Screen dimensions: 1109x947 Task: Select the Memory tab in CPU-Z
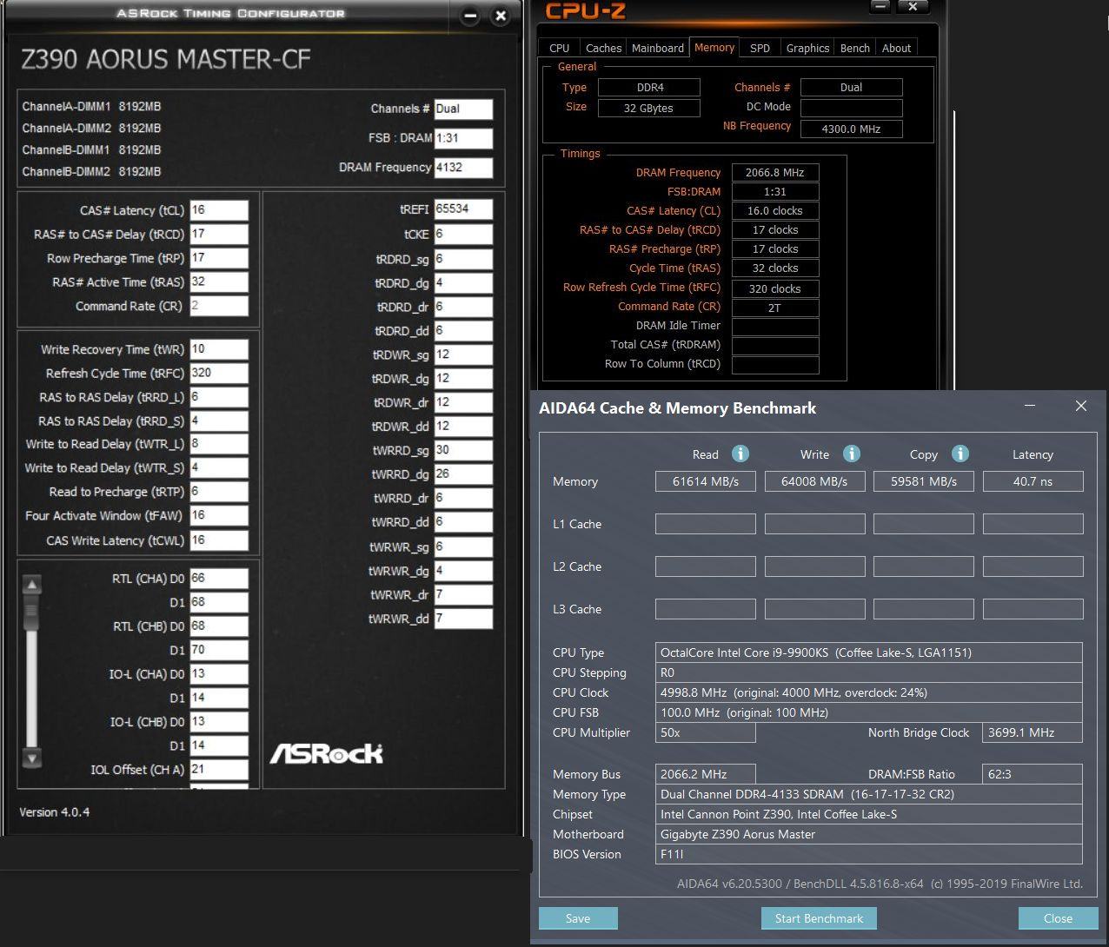(x=714, y=48)
